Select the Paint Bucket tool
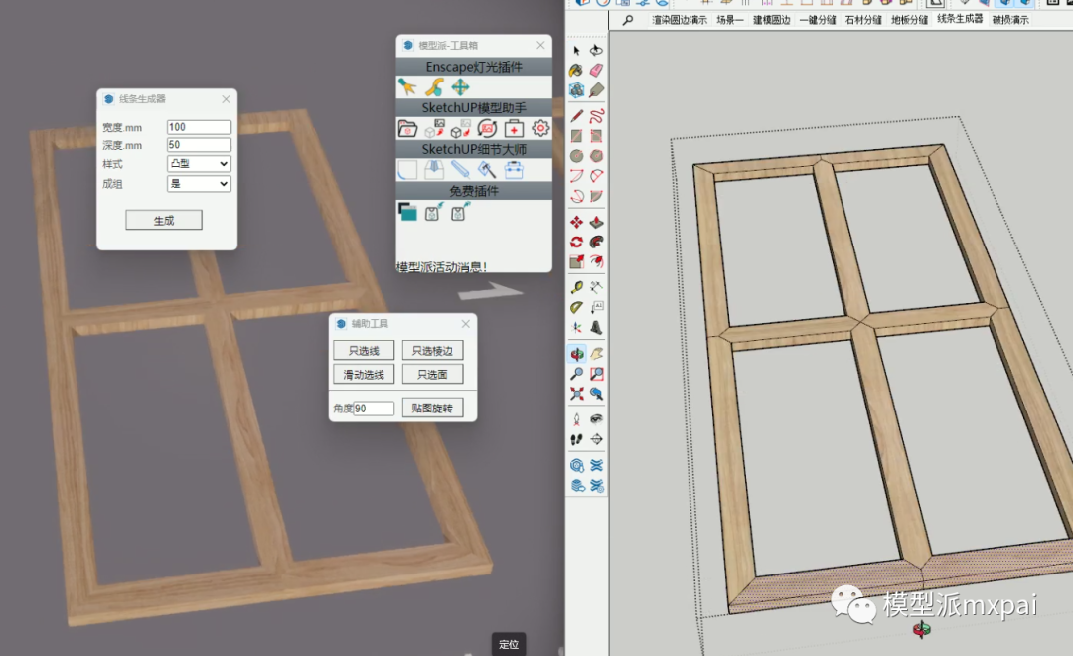The width and height of the screenshot is (1073, 656). coord(577,71)
